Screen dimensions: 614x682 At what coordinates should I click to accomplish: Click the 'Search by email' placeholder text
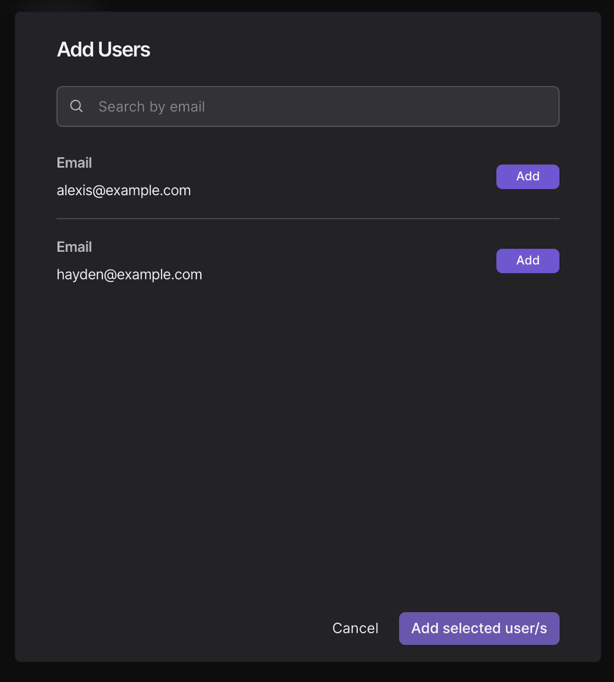151,107
